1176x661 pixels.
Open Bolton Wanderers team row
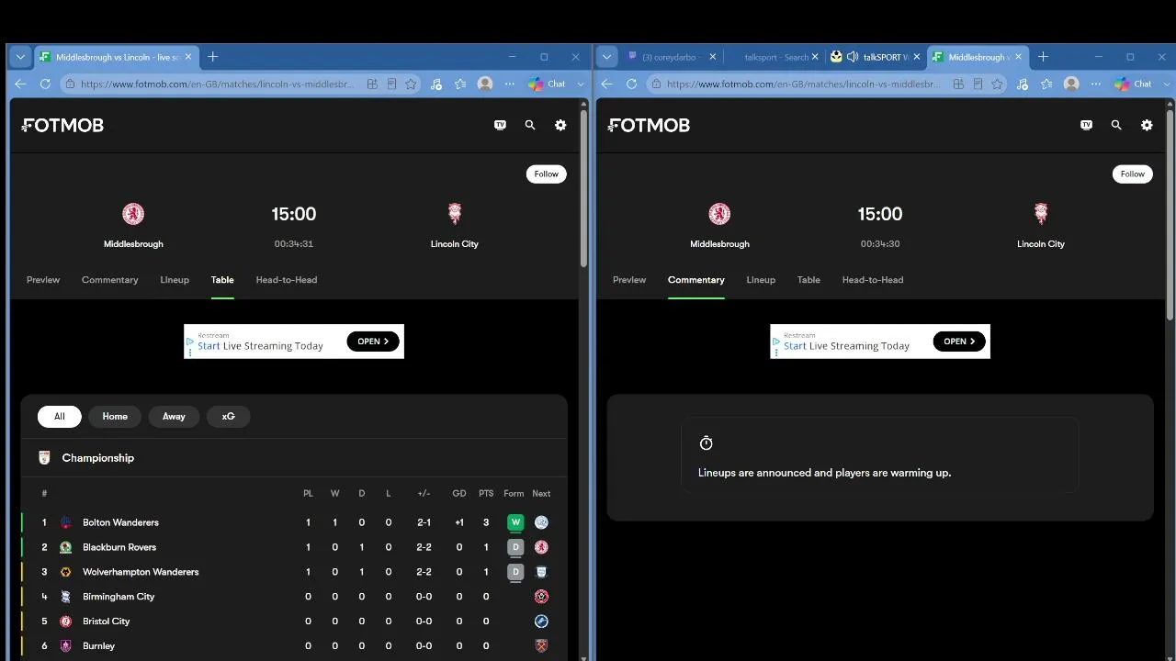294,522
